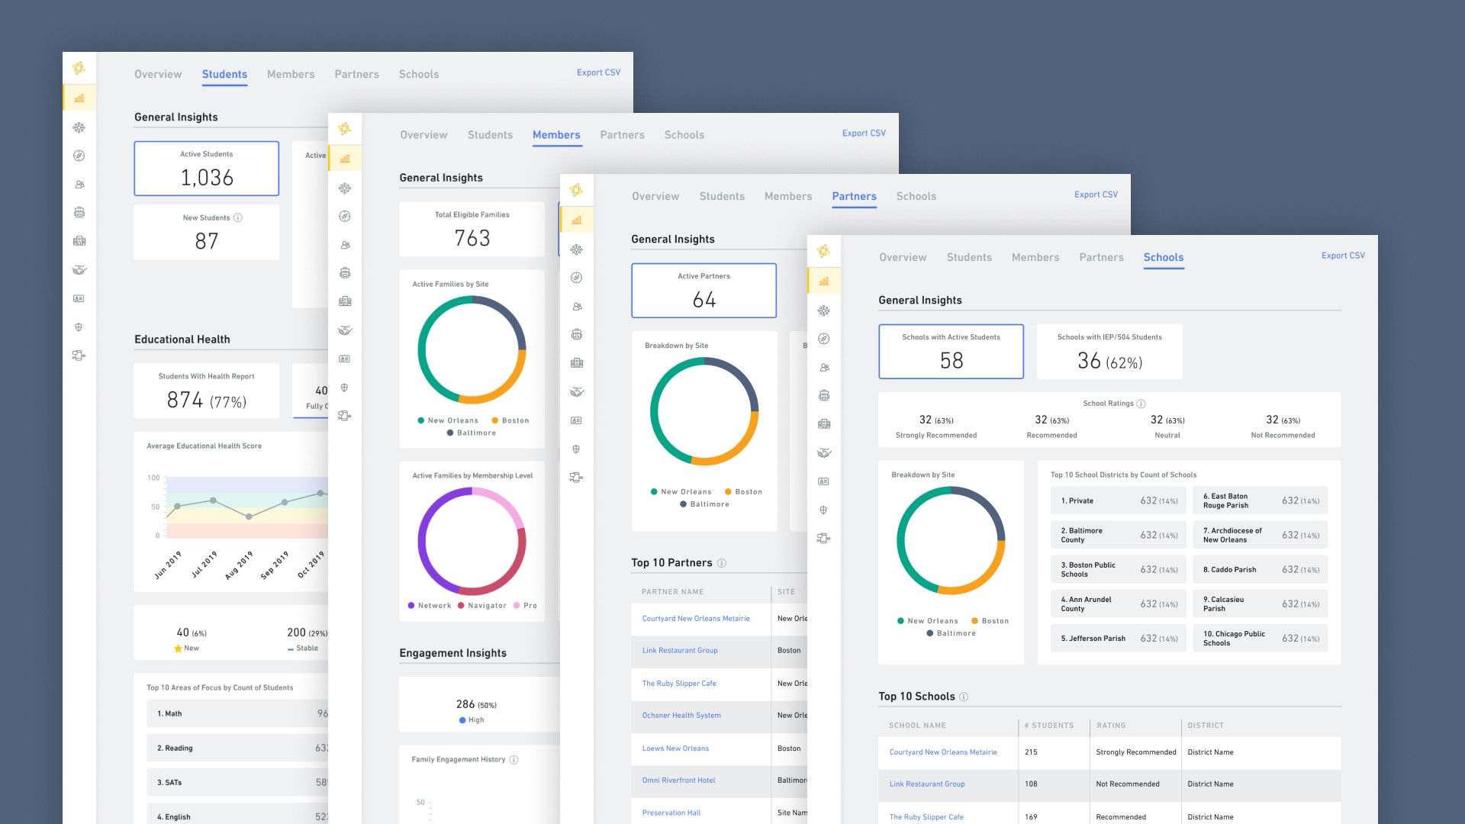
Task: Open the Overview tab in the Students window
Action: 158,74
